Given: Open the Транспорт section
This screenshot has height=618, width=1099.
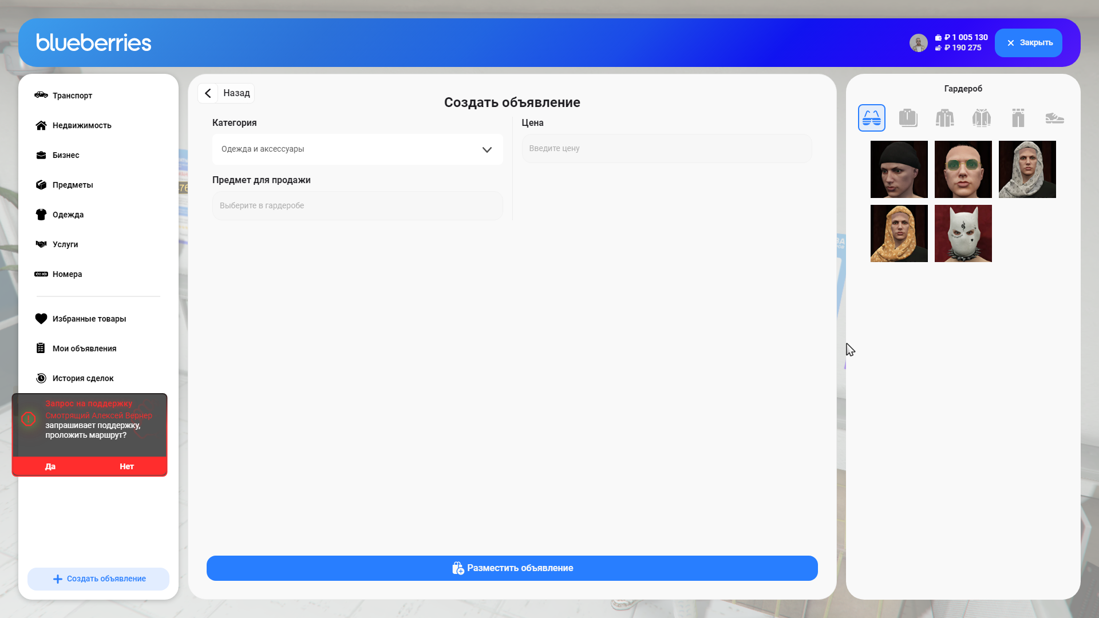Looking at the screenshot, I should (x=72, y=96).
